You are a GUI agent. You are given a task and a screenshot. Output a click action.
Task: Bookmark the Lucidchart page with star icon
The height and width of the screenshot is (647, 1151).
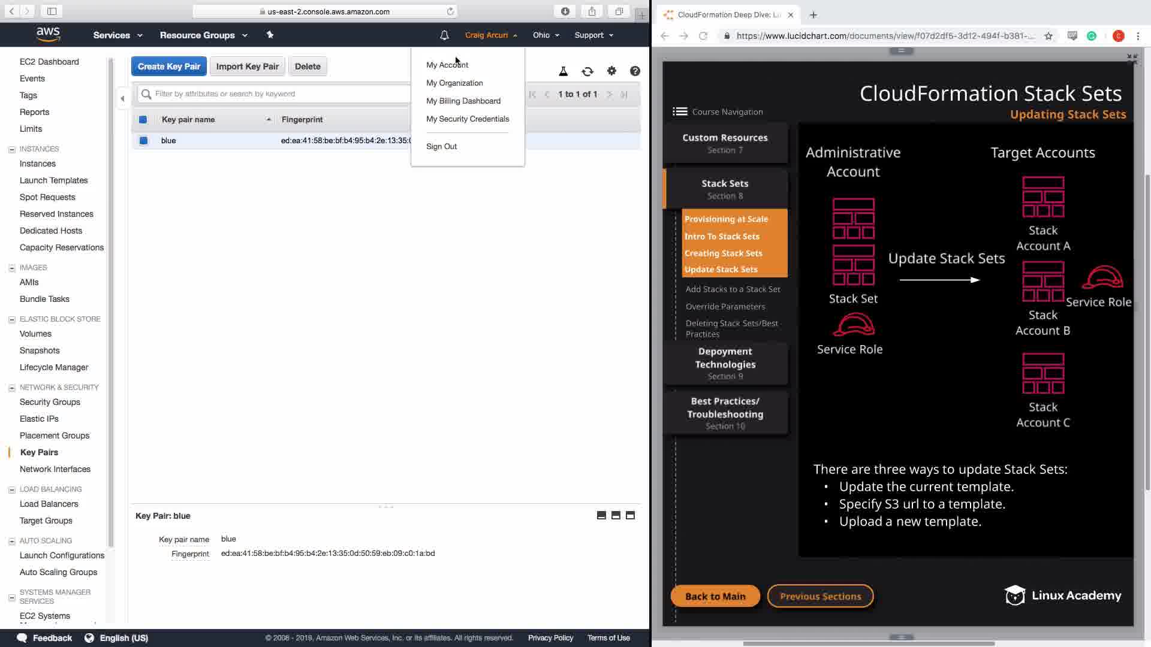1048,36
